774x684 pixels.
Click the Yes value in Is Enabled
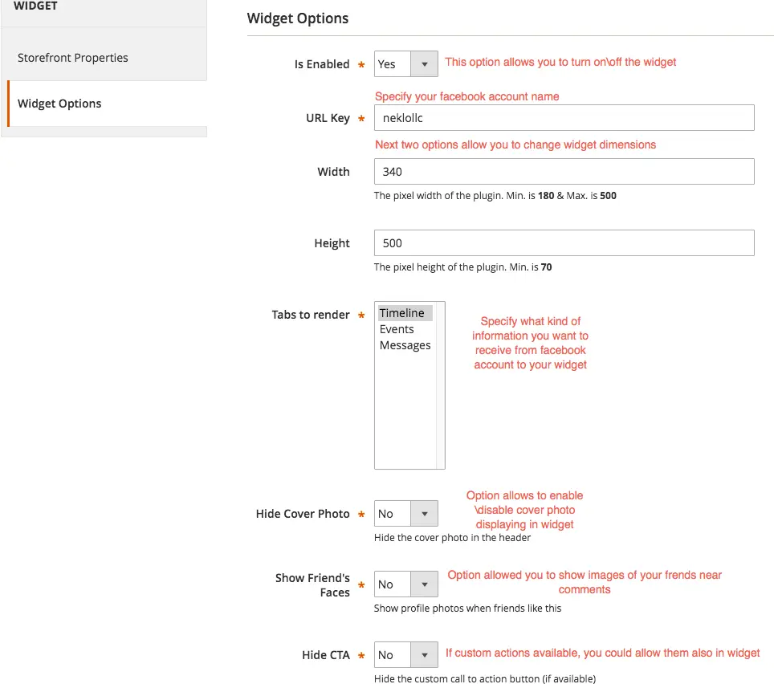click(386, 64)
